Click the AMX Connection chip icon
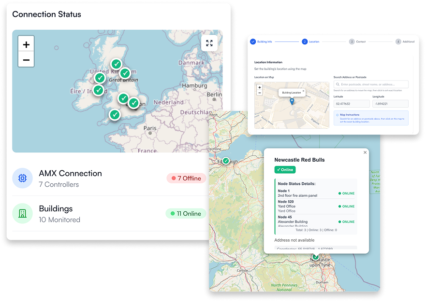Viewport: 426px width, 302px height. (x=22, y=178)
